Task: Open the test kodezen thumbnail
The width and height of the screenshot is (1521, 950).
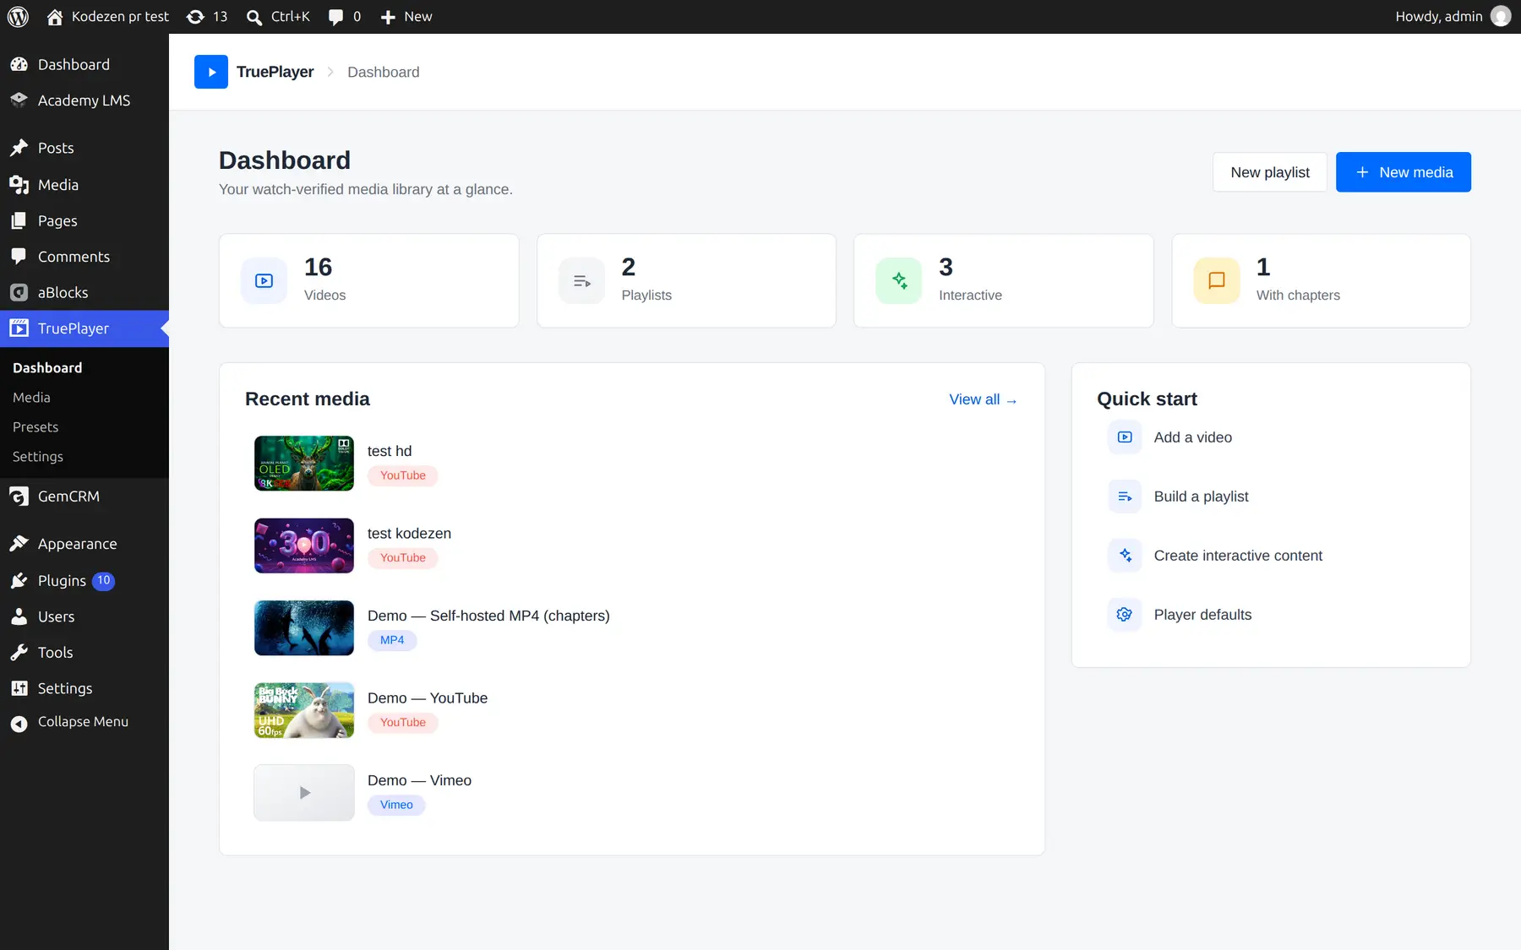Action: 304,546
